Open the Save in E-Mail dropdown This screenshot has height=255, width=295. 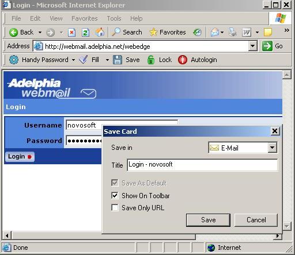(x=273, y=148)
